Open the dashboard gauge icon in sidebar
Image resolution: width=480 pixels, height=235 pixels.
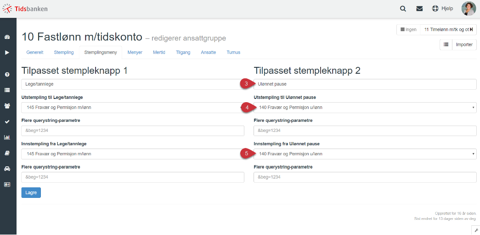[7, 37]
